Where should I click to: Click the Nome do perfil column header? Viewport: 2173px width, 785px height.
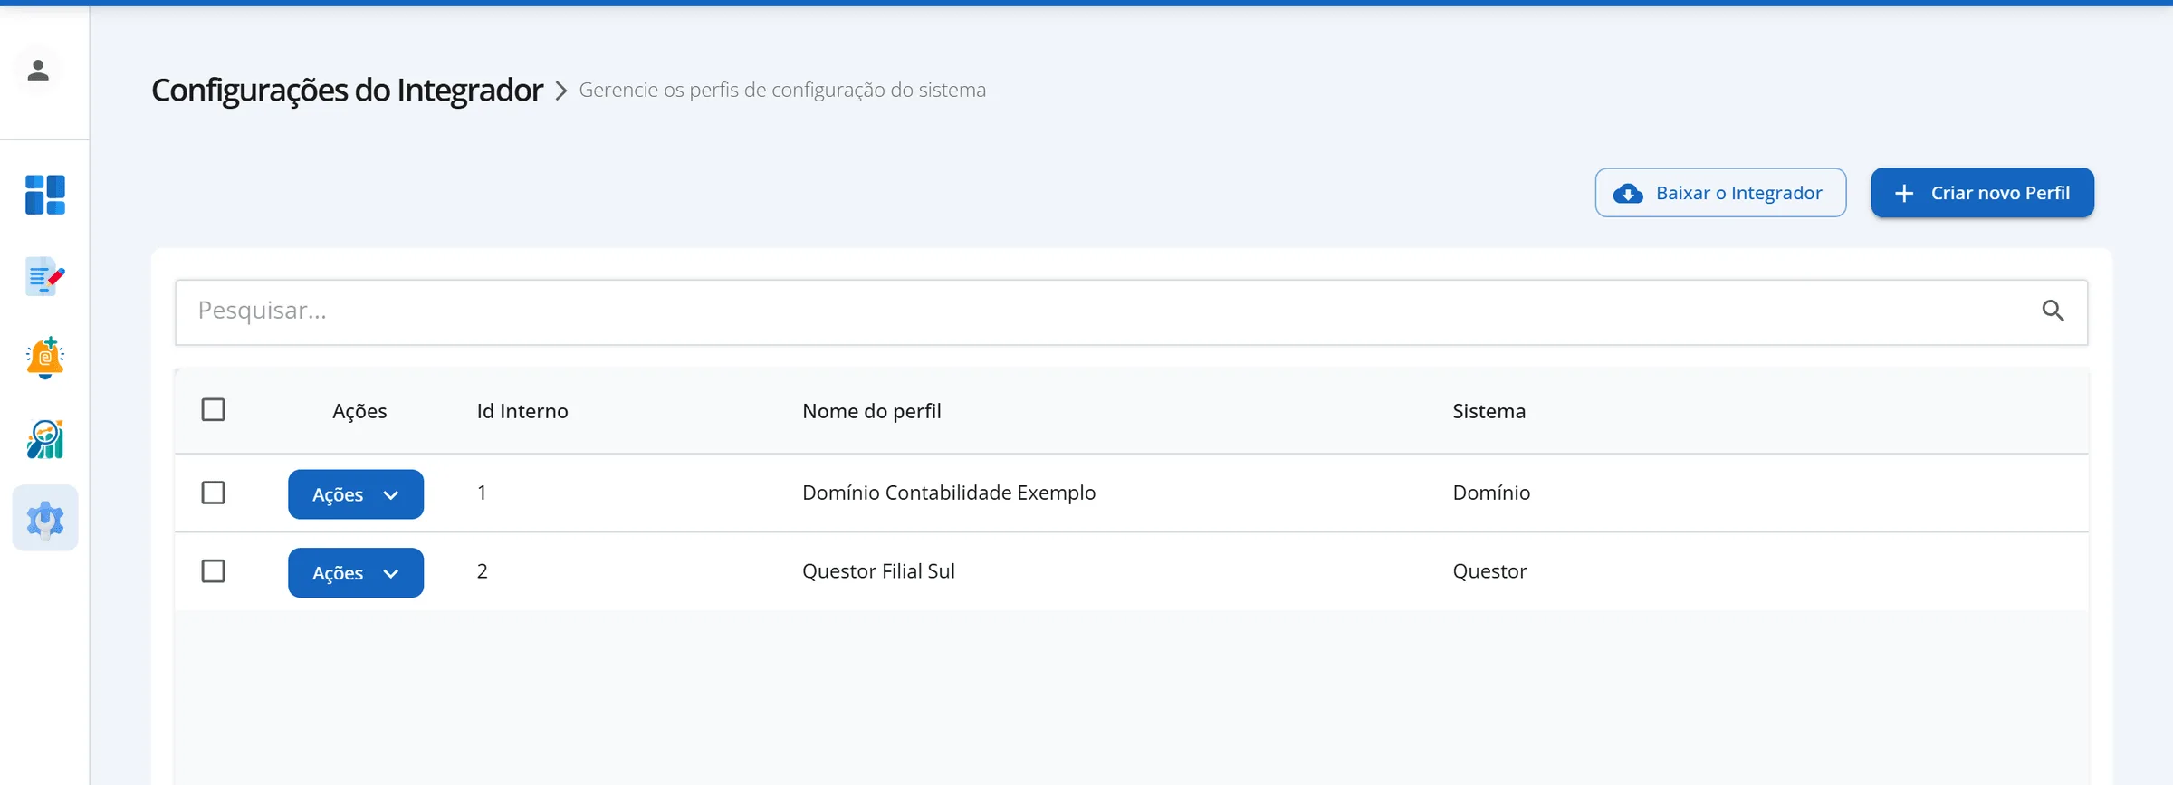click(x=872, y=411)
